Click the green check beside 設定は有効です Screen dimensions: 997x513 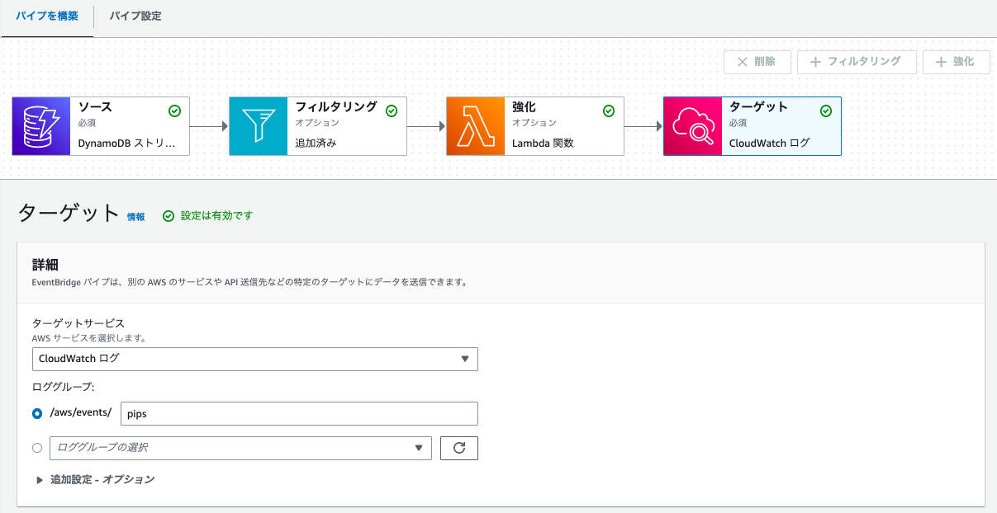(x=169, y=216)
